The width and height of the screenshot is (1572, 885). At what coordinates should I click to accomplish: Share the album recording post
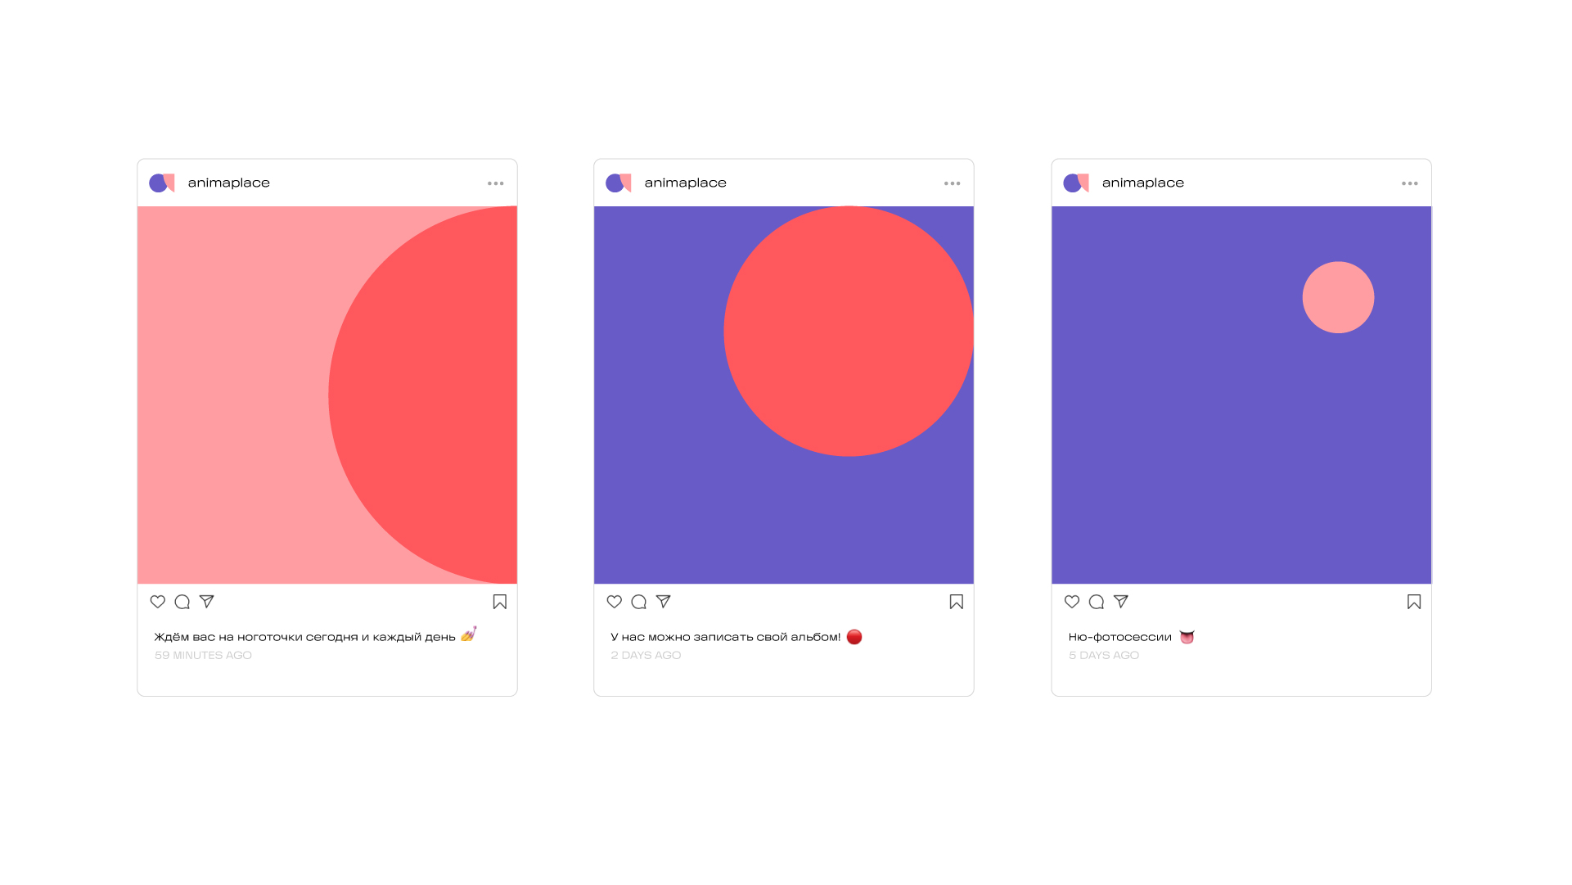664,602
